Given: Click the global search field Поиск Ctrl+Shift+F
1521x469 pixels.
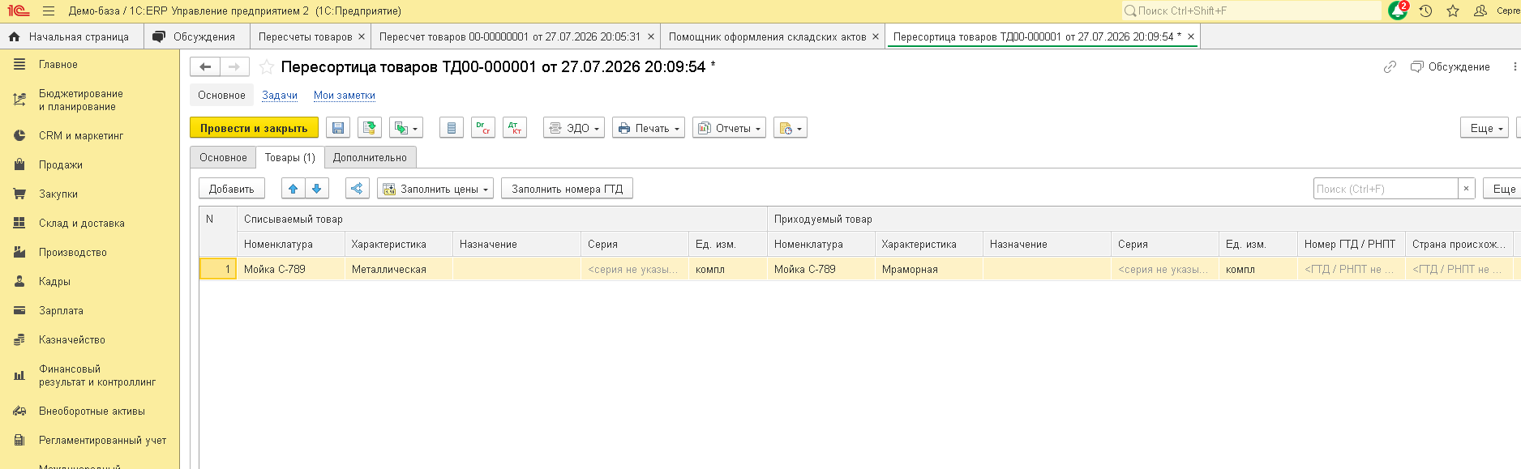Looking at the screenshot, I should click(1251, 11).
